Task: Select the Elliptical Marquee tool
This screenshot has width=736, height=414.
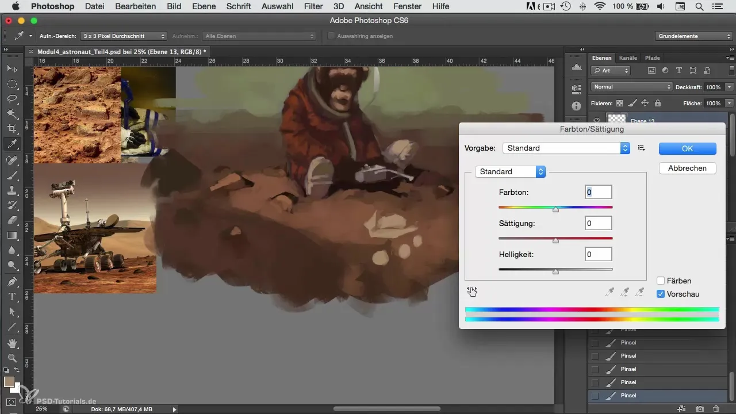Action: [11, 84]
